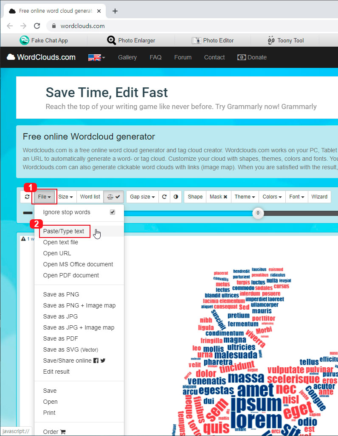Click Save in the File menu
338x436 pixels.
(x=79, y=391)
